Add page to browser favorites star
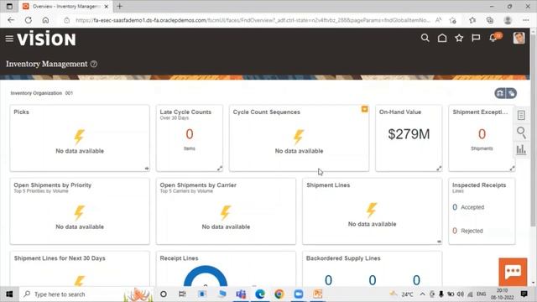The width and height of the screenshot is (537, 302). pos(453,20)
